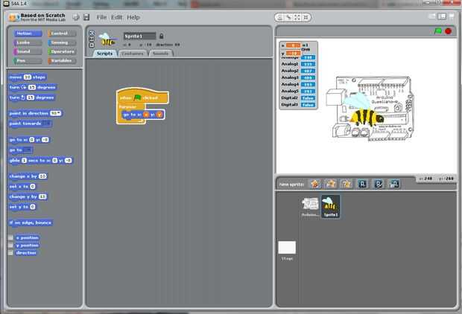
Task: Toggle the y position monitor checkbox
Action: (10, 245)
